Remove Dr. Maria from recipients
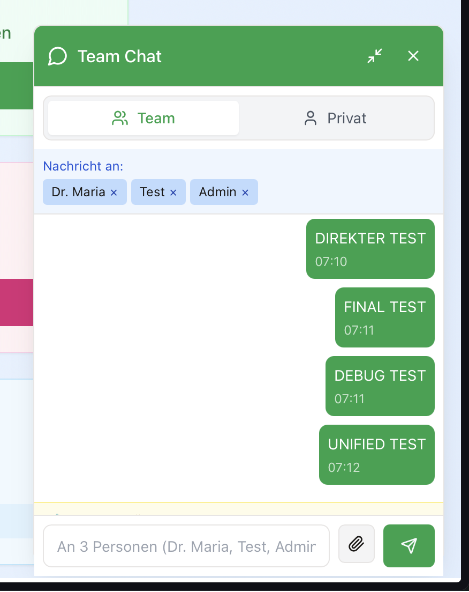Screen dimensions: 469x592 [114, 193]
